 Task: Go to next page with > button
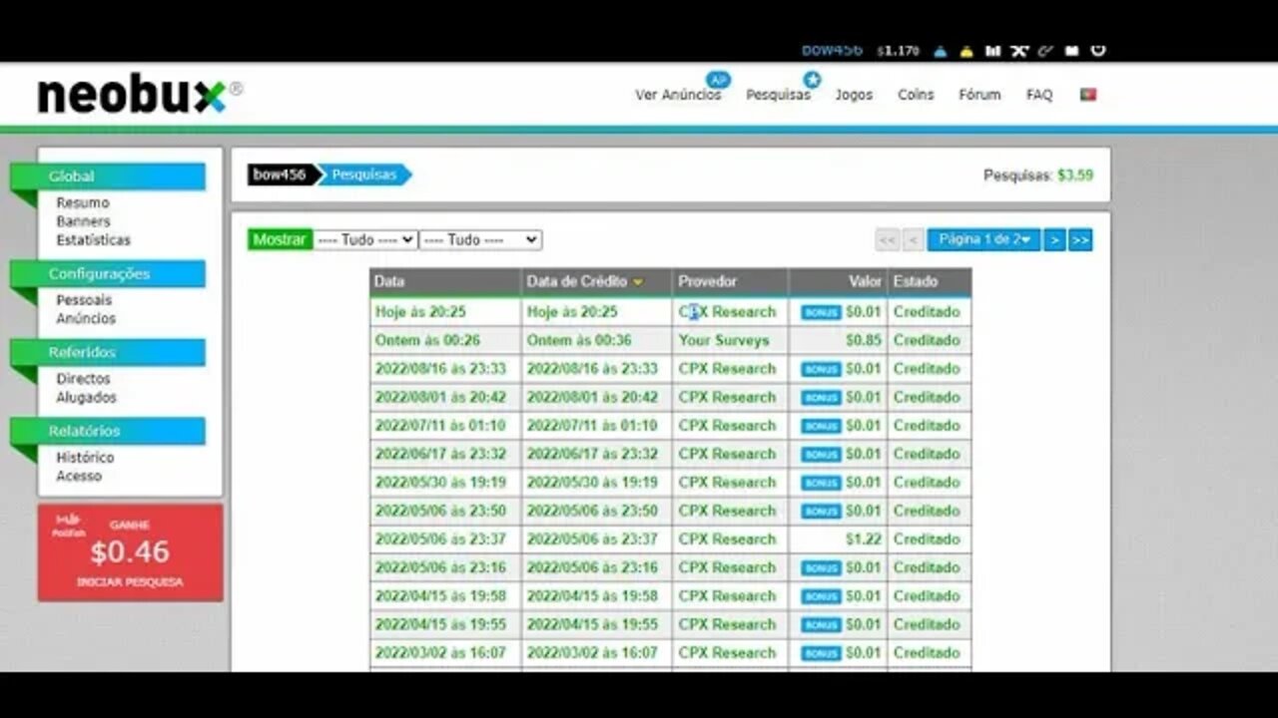[x=1054, y=240]
